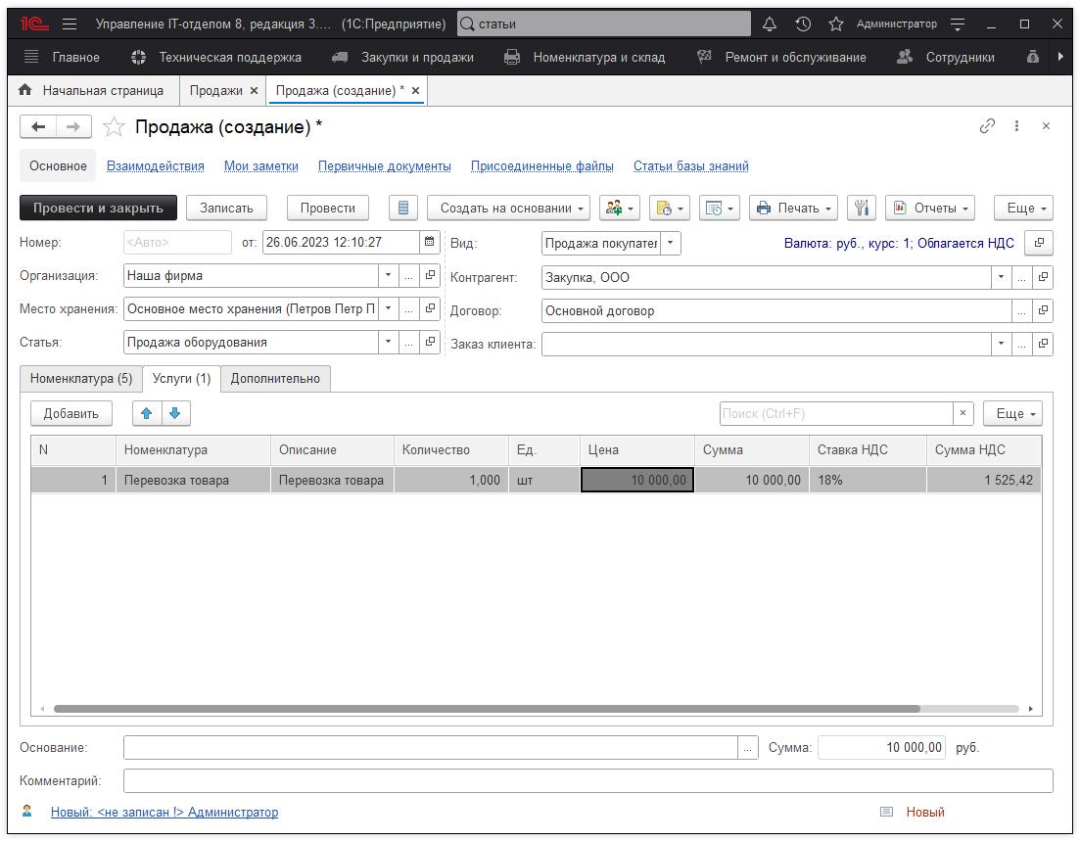This screenshot has width=1080, height=841.
Task: Click the calendar icon in date field
Action: pos(429,242)
